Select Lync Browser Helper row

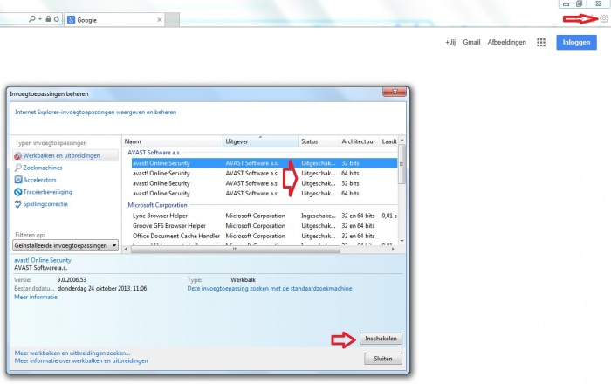pos(264,216)
